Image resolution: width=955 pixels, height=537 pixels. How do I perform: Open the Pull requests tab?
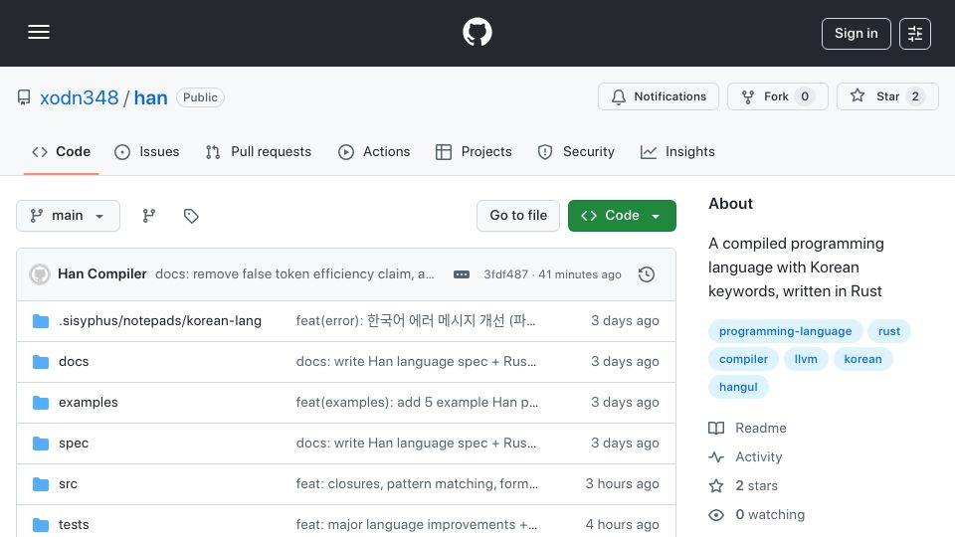point(259,151)
